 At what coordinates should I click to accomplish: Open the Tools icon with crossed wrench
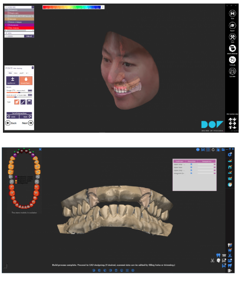coord(232,37)
